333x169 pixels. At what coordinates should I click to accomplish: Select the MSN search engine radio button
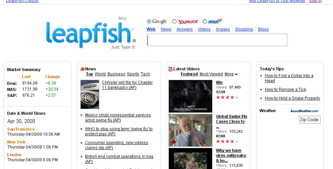click(205, 22)
